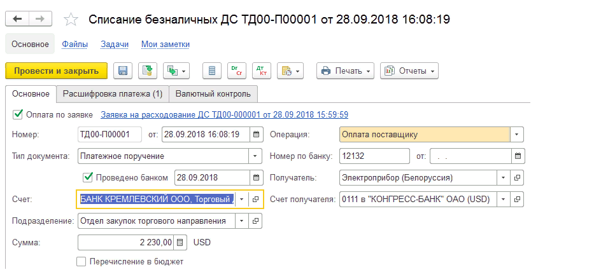
Task: Click the save (floppy disk) icon
Action: 123,71
